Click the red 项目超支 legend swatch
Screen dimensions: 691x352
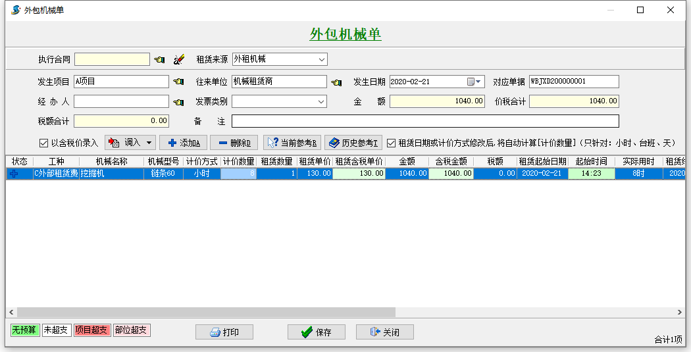pos(91,330)
